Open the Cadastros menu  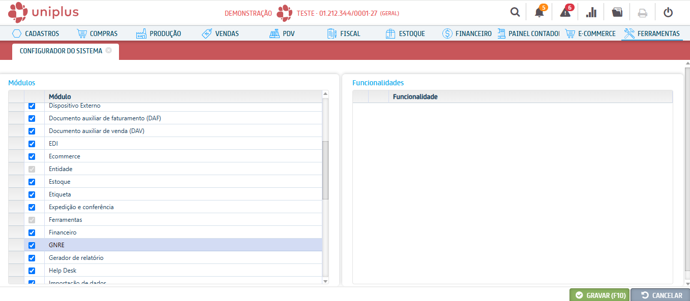pos(36,34)
